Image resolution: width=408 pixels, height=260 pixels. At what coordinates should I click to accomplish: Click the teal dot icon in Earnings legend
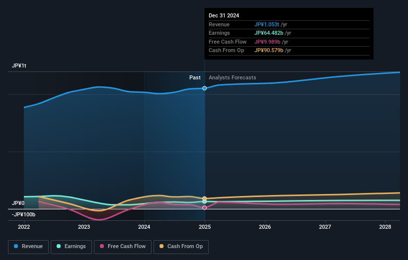tap(59, 246)
